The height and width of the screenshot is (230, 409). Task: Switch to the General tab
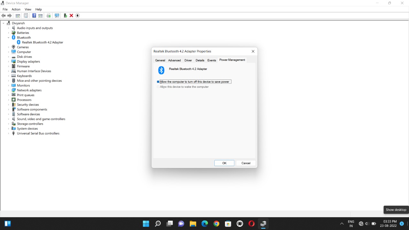(160, 60)
